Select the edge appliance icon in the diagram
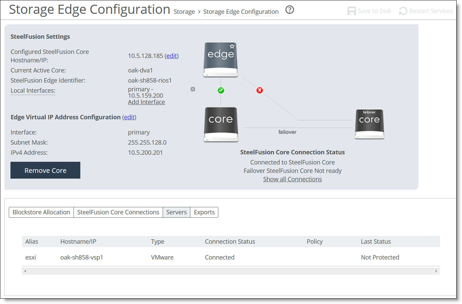This screenshot has width=462, height=304. click(x=220, y=59)
